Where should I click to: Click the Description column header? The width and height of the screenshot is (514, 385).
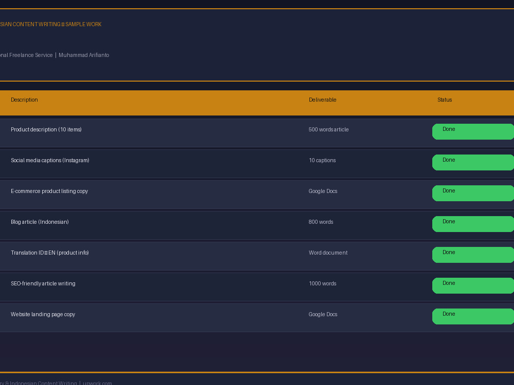(24, 100)
